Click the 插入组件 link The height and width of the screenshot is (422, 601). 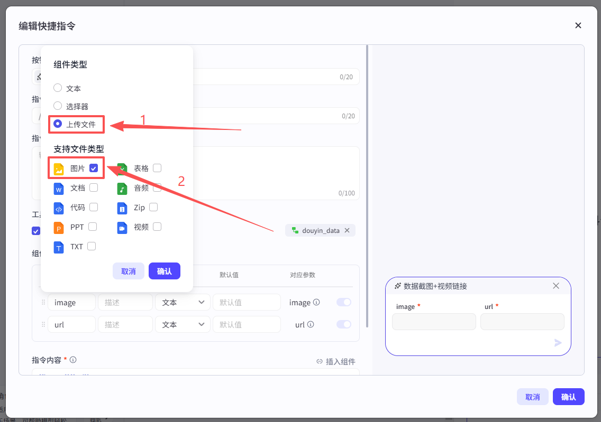(336, 362)
